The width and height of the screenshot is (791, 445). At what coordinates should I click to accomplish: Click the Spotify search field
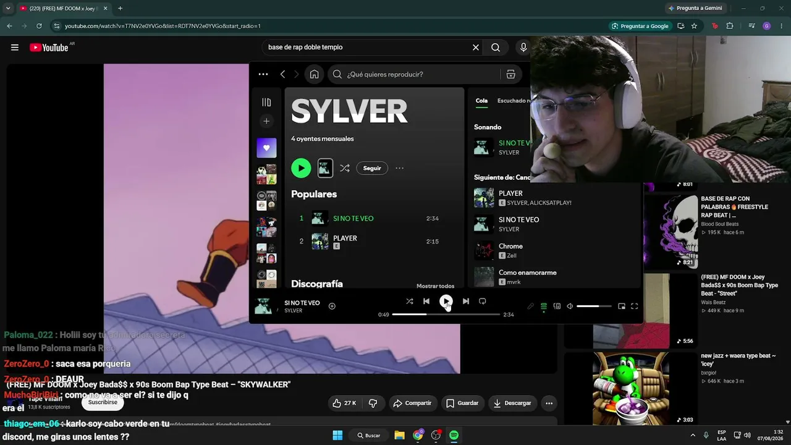tap(414, 74)
